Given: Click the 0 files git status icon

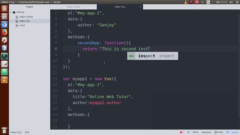Looking at the screenshot, I should tap(219, 132).
